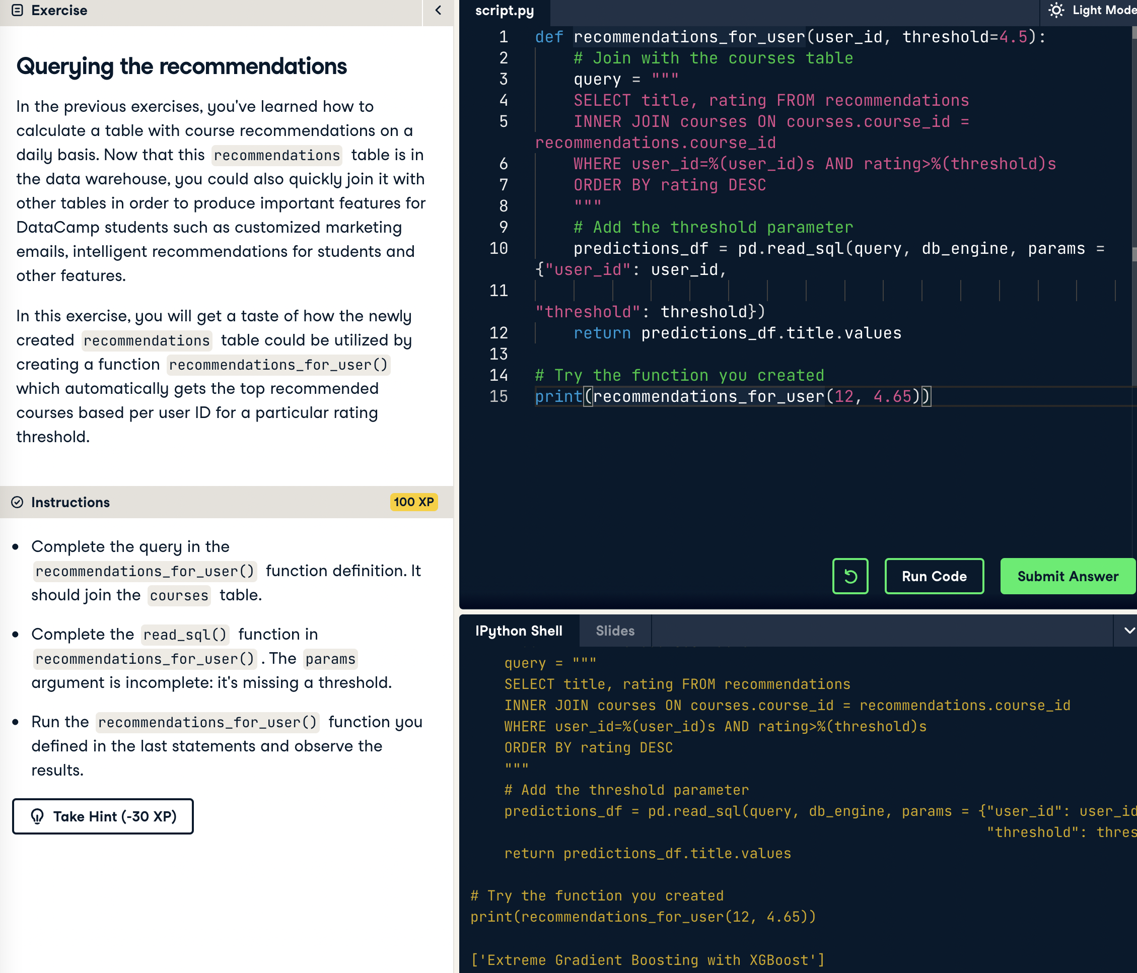Screen dimensions: 1137x973
Task: Click the Exercise panel list icon
Action: (x=18, y=11)
